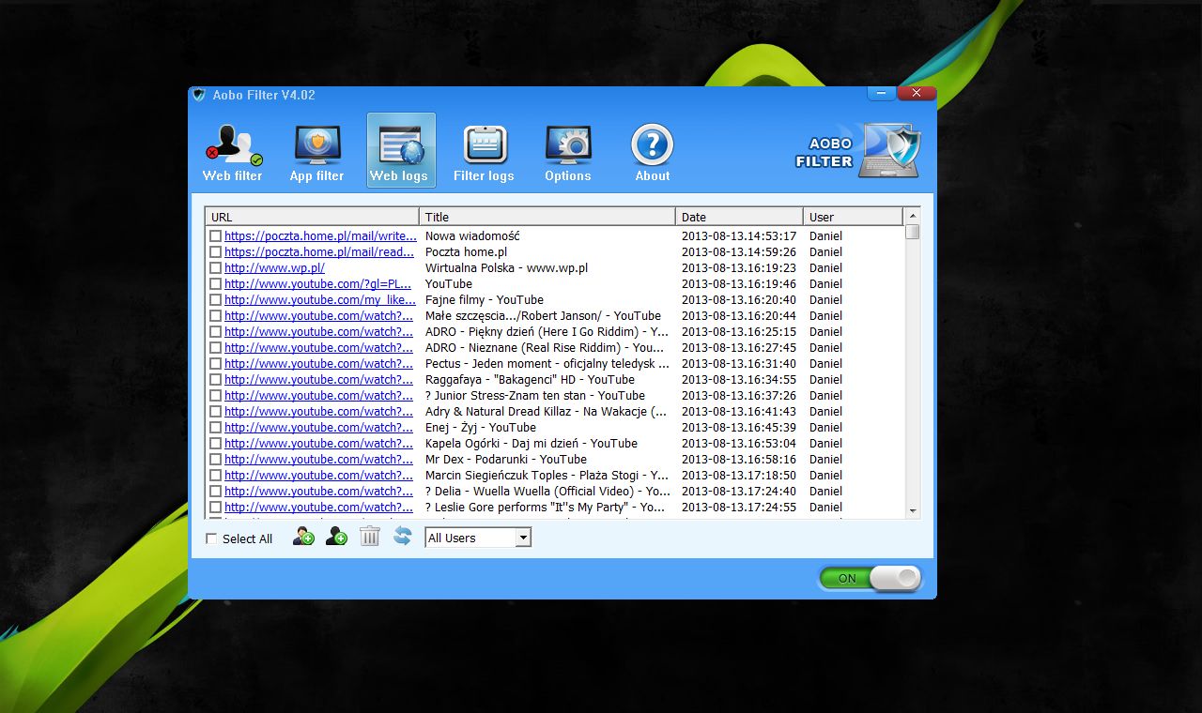Screen dimensions: 1202x713
Task: Click date 2013-08-13.16:58:16
Action: pos(739,460)
